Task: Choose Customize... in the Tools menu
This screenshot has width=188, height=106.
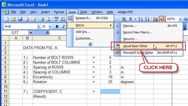Action: tap(90, 38)
